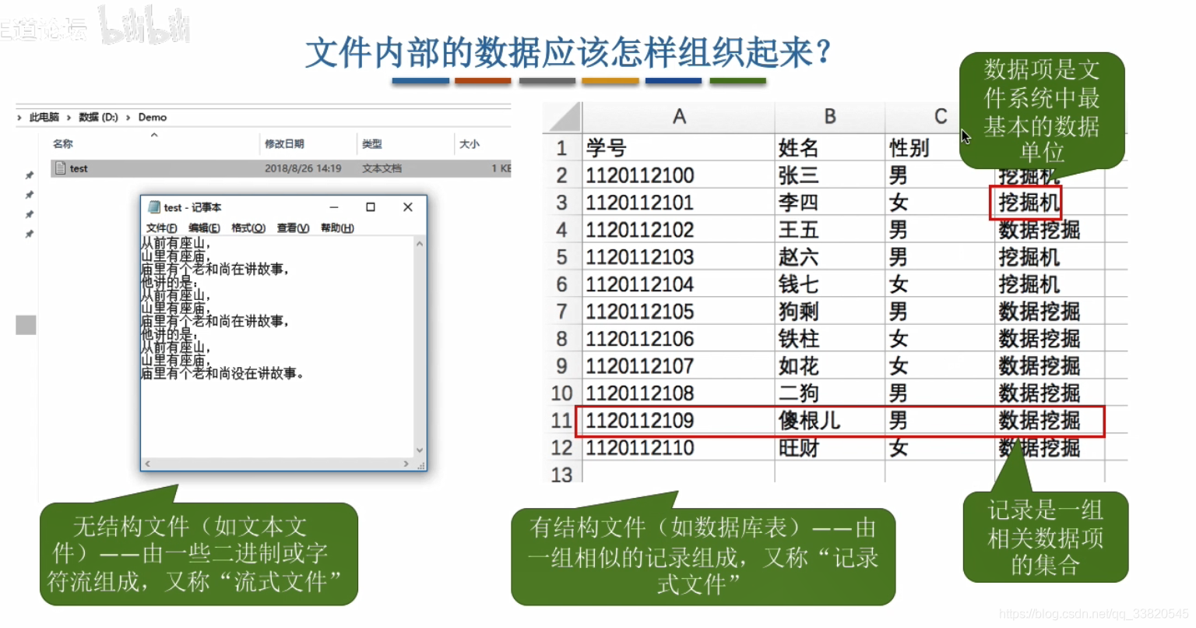Click the name cell 如花
Viewport: 1196px width, 628px height.
pyautogui.click(x=830, y=366)
